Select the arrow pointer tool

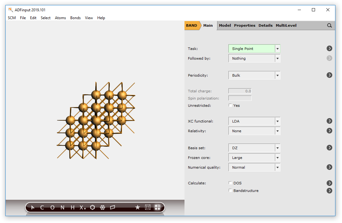(33, 207)
